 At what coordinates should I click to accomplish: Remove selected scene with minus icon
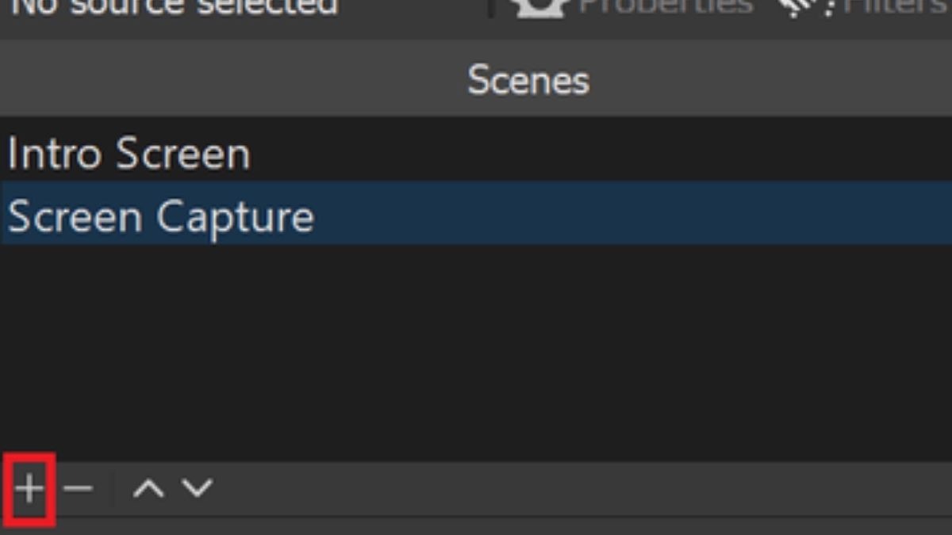[x=78, y=488]
